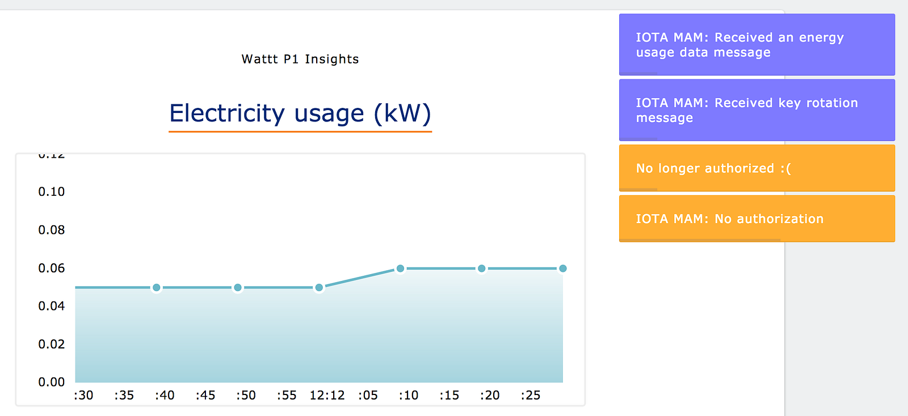Select the data point at :40
908x416 pixels.
(157, 288)
